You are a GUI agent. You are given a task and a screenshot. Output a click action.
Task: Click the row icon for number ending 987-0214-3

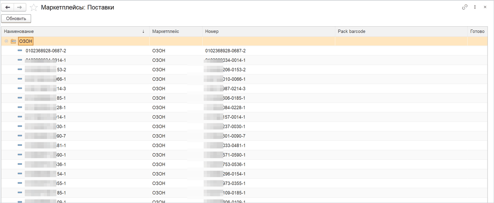pyautogui.click(x=20, y=89)
